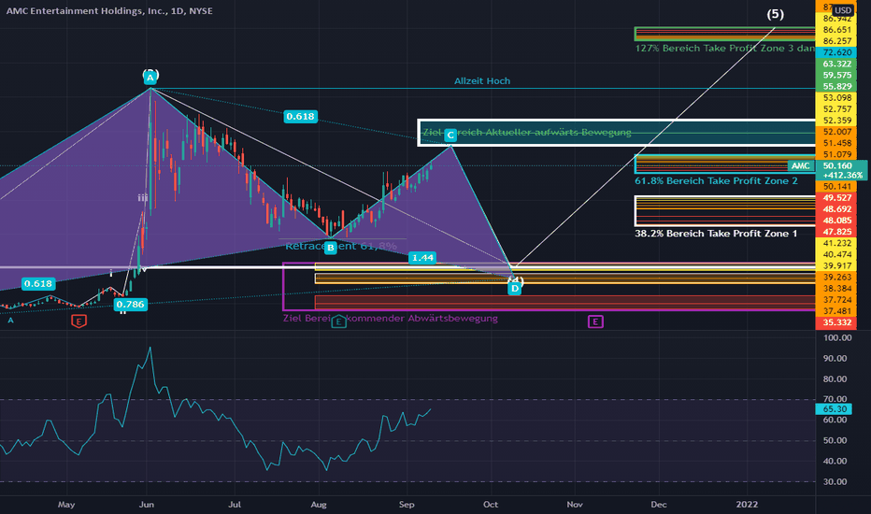The width and height of the screenshot is (871, 514).
Task: Click the small teal A wave label near May
Action: tap(10, 320)
